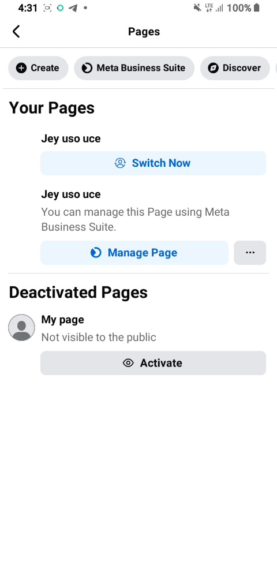This screenshot has width=277, height=569.
Task: Tap the Telegram notification icon in status bar
Action: pyautogui.click(x=73, y=8)
